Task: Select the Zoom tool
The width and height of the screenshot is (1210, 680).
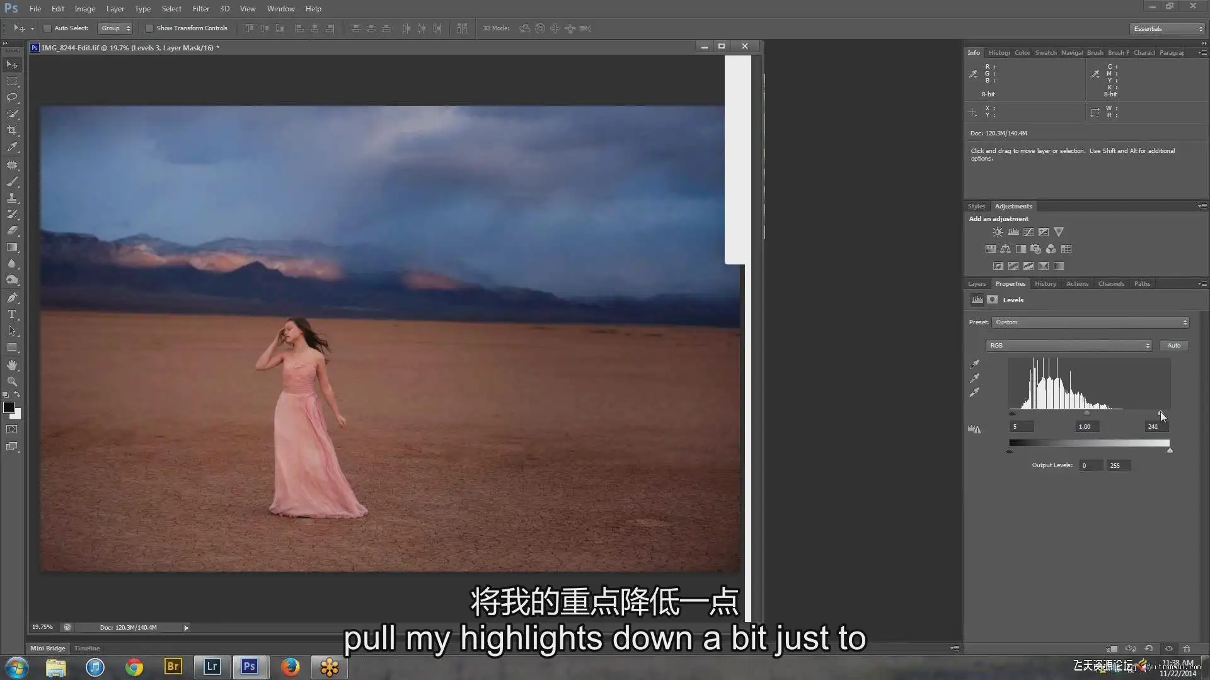Action: [12, 382]
